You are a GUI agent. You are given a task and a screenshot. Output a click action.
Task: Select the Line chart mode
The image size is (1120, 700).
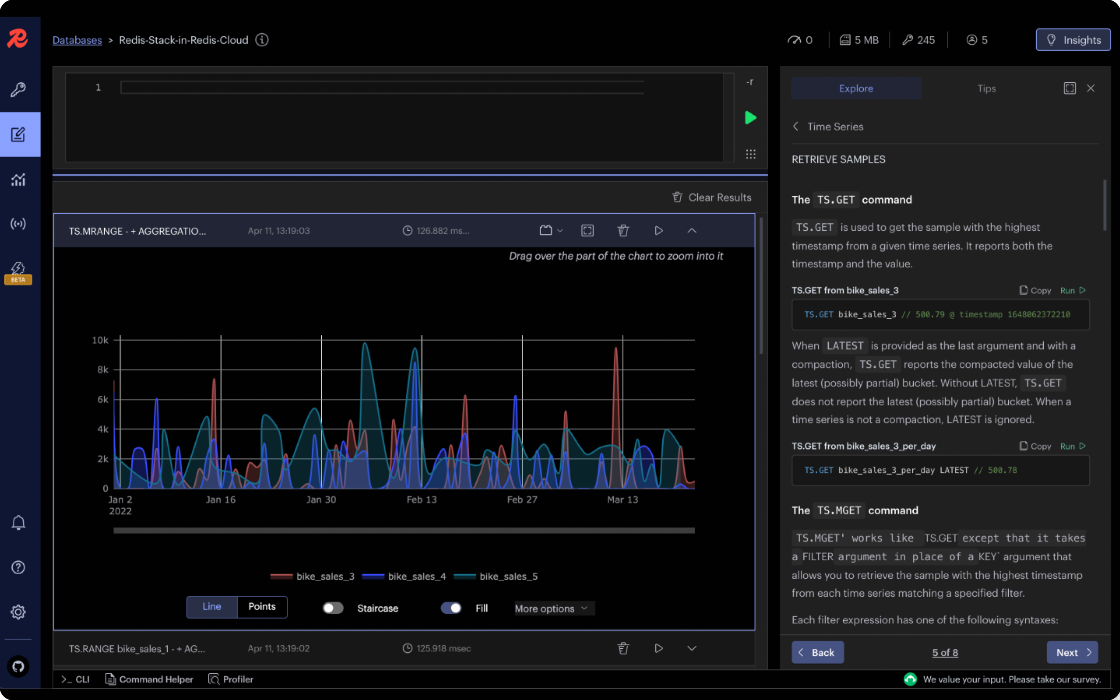tap(212, 607)
